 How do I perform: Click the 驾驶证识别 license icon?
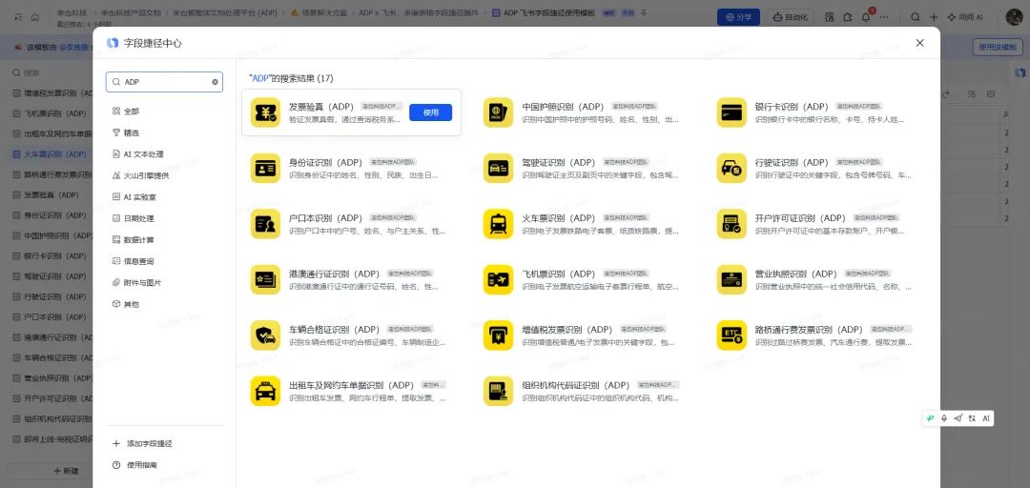point(498,168)
